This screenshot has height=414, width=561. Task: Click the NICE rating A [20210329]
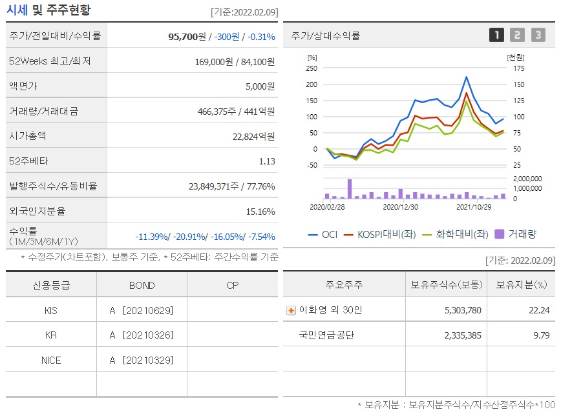tap(142, 360)
